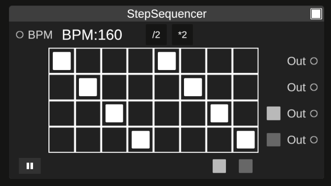Image resolution: width=331 pixels, height=186 pixels.
Task: Click the second row Out port
Action: [x=314, y=87]
